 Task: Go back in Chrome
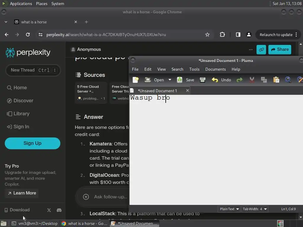[7, 35]
